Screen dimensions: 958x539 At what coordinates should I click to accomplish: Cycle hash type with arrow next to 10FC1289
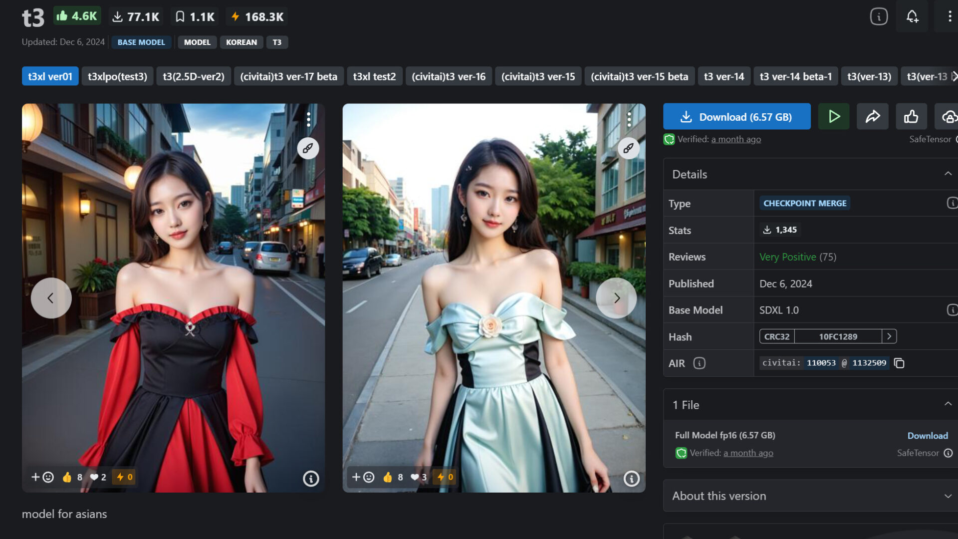click(889, 336)
